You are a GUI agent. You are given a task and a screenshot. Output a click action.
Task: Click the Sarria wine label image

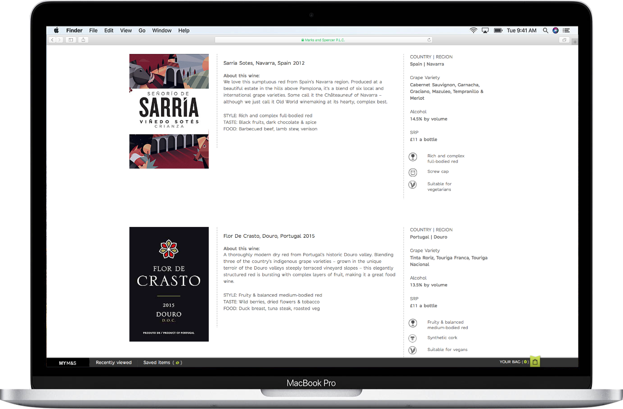169,111
